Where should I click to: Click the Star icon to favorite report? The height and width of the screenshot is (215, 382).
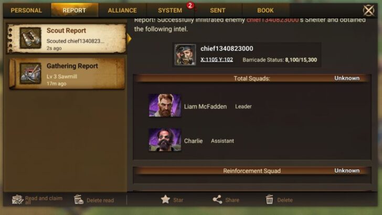click(x=165, y=199)
